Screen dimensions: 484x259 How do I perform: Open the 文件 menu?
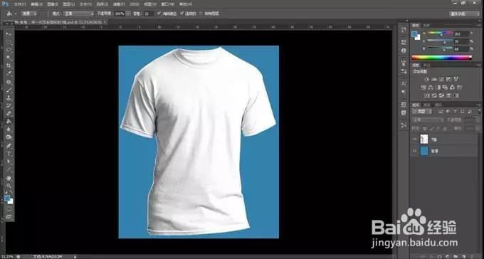(x=20, y=4)
